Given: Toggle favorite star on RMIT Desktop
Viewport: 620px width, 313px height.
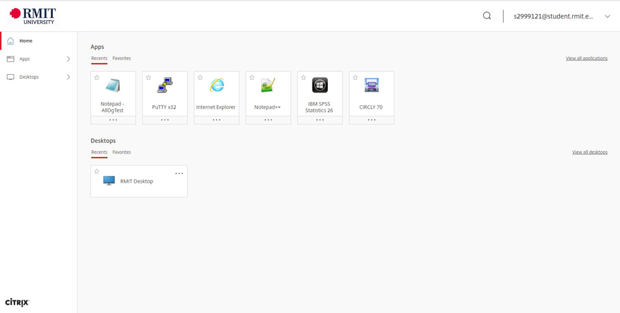Looking at the screenshot, I should coord(97,171).
